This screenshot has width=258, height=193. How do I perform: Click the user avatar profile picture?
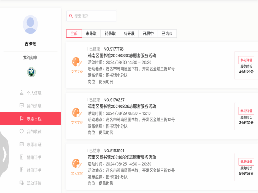tap(30, 25)
